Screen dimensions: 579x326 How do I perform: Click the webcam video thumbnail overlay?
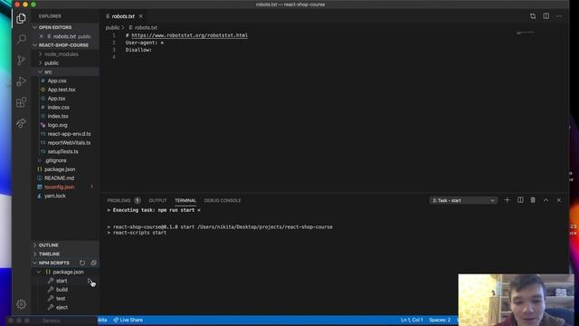coord(516,300)
